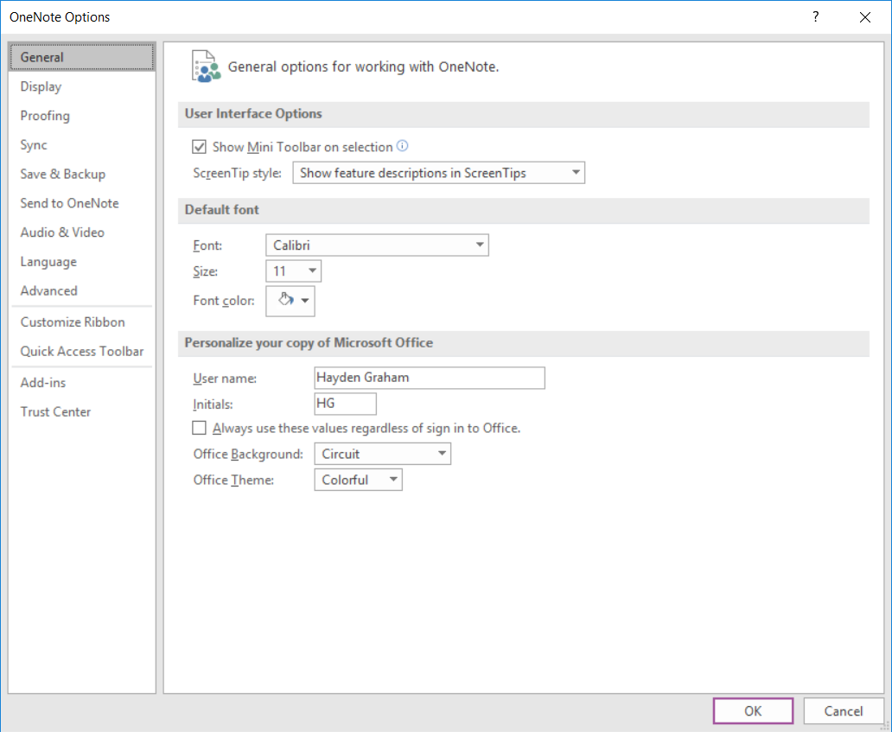This screenshot has height=732, width=892.
Task: Open the Office Theme dropdown showing Colorful
Action: pyautogui.click(x=359, y=480)
